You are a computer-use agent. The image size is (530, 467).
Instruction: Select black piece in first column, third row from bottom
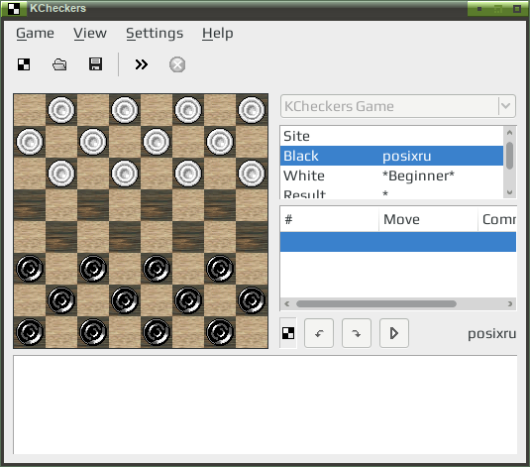(30, 269)
